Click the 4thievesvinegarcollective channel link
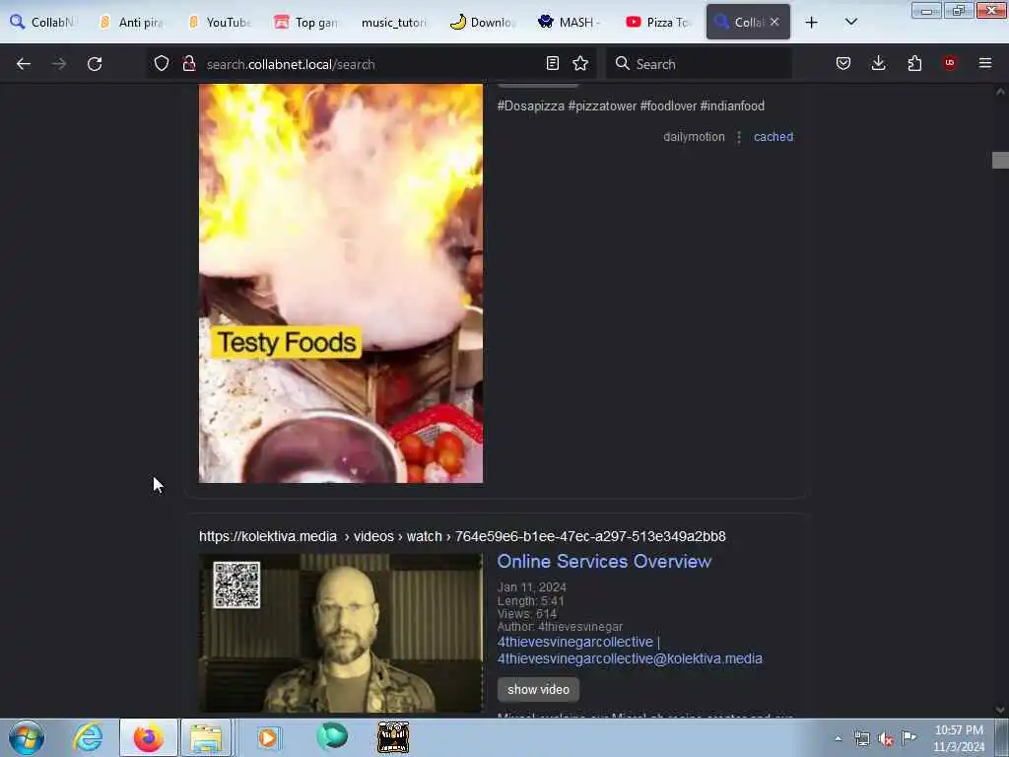 [x=574, y=643]
